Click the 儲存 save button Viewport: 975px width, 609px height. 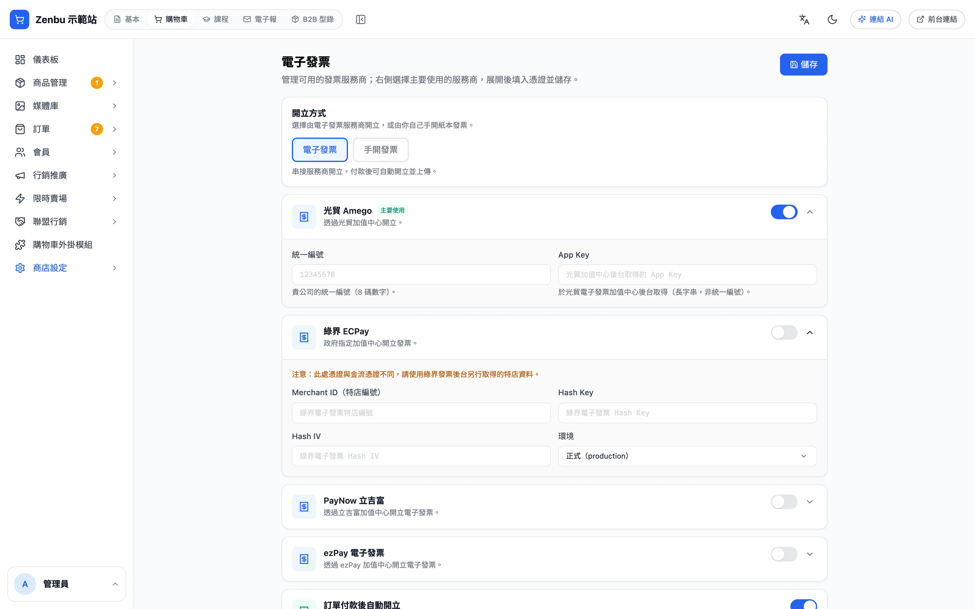[803, 65]
